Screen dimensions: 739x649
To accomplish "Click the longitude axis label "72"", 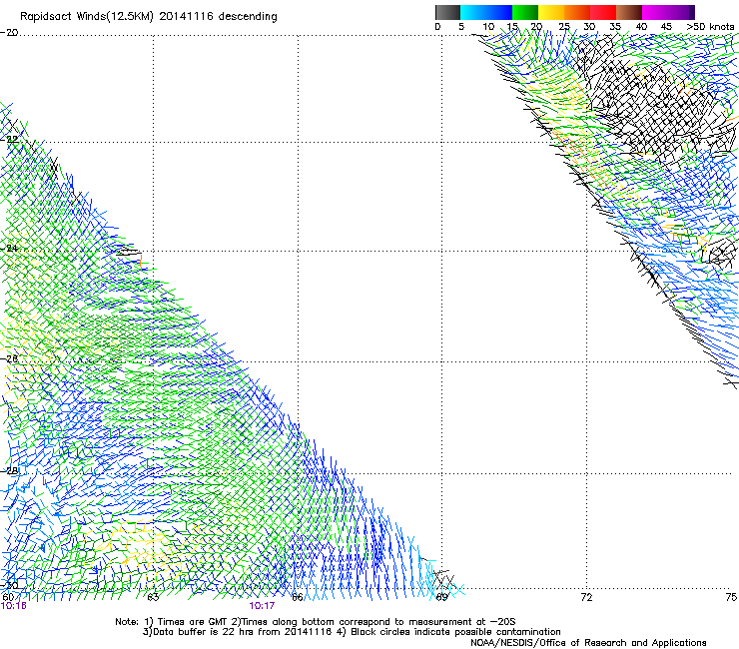I will [x=587, y=597].
